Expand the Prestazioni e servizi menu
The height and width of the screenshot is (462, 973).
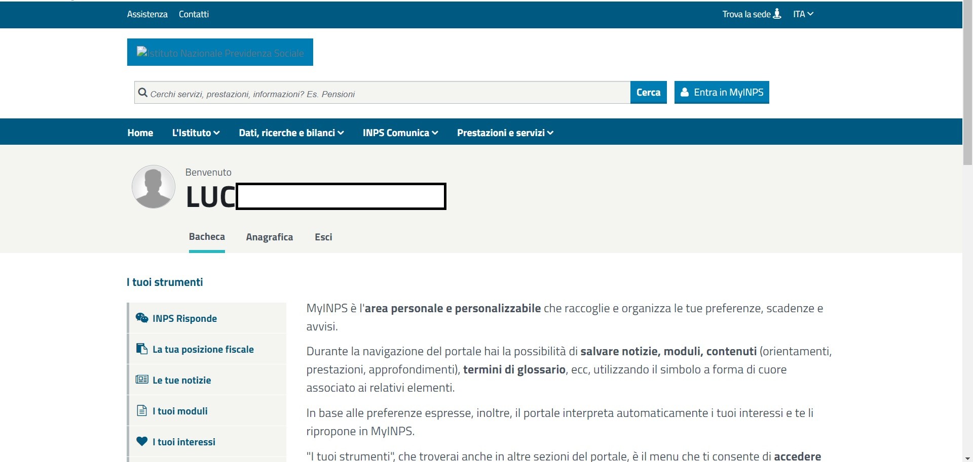[505, 133]
